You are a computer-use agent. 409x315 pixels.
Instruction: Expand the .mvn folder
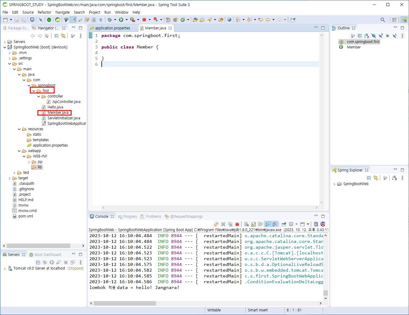[x=9, y=53]
